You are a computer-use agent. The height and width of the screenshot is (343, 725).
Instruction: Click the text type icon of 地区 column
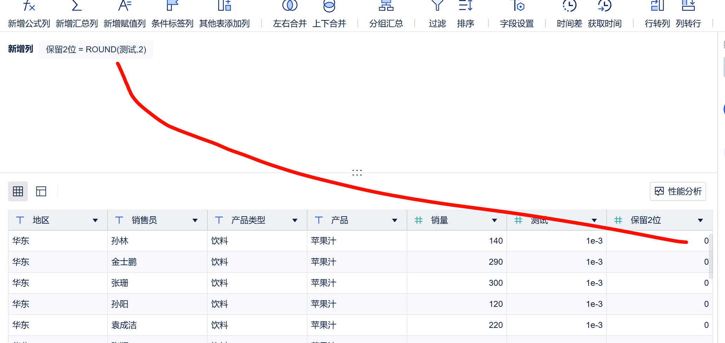pyautogui.click(x=20, y=220)
